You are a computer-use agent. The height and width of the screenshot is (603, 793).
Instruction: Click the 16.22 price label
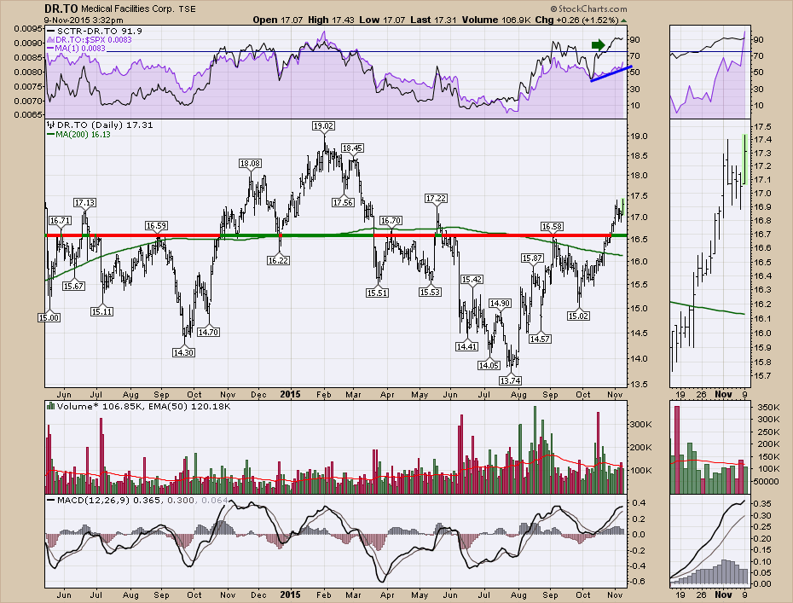pos(278,260)
